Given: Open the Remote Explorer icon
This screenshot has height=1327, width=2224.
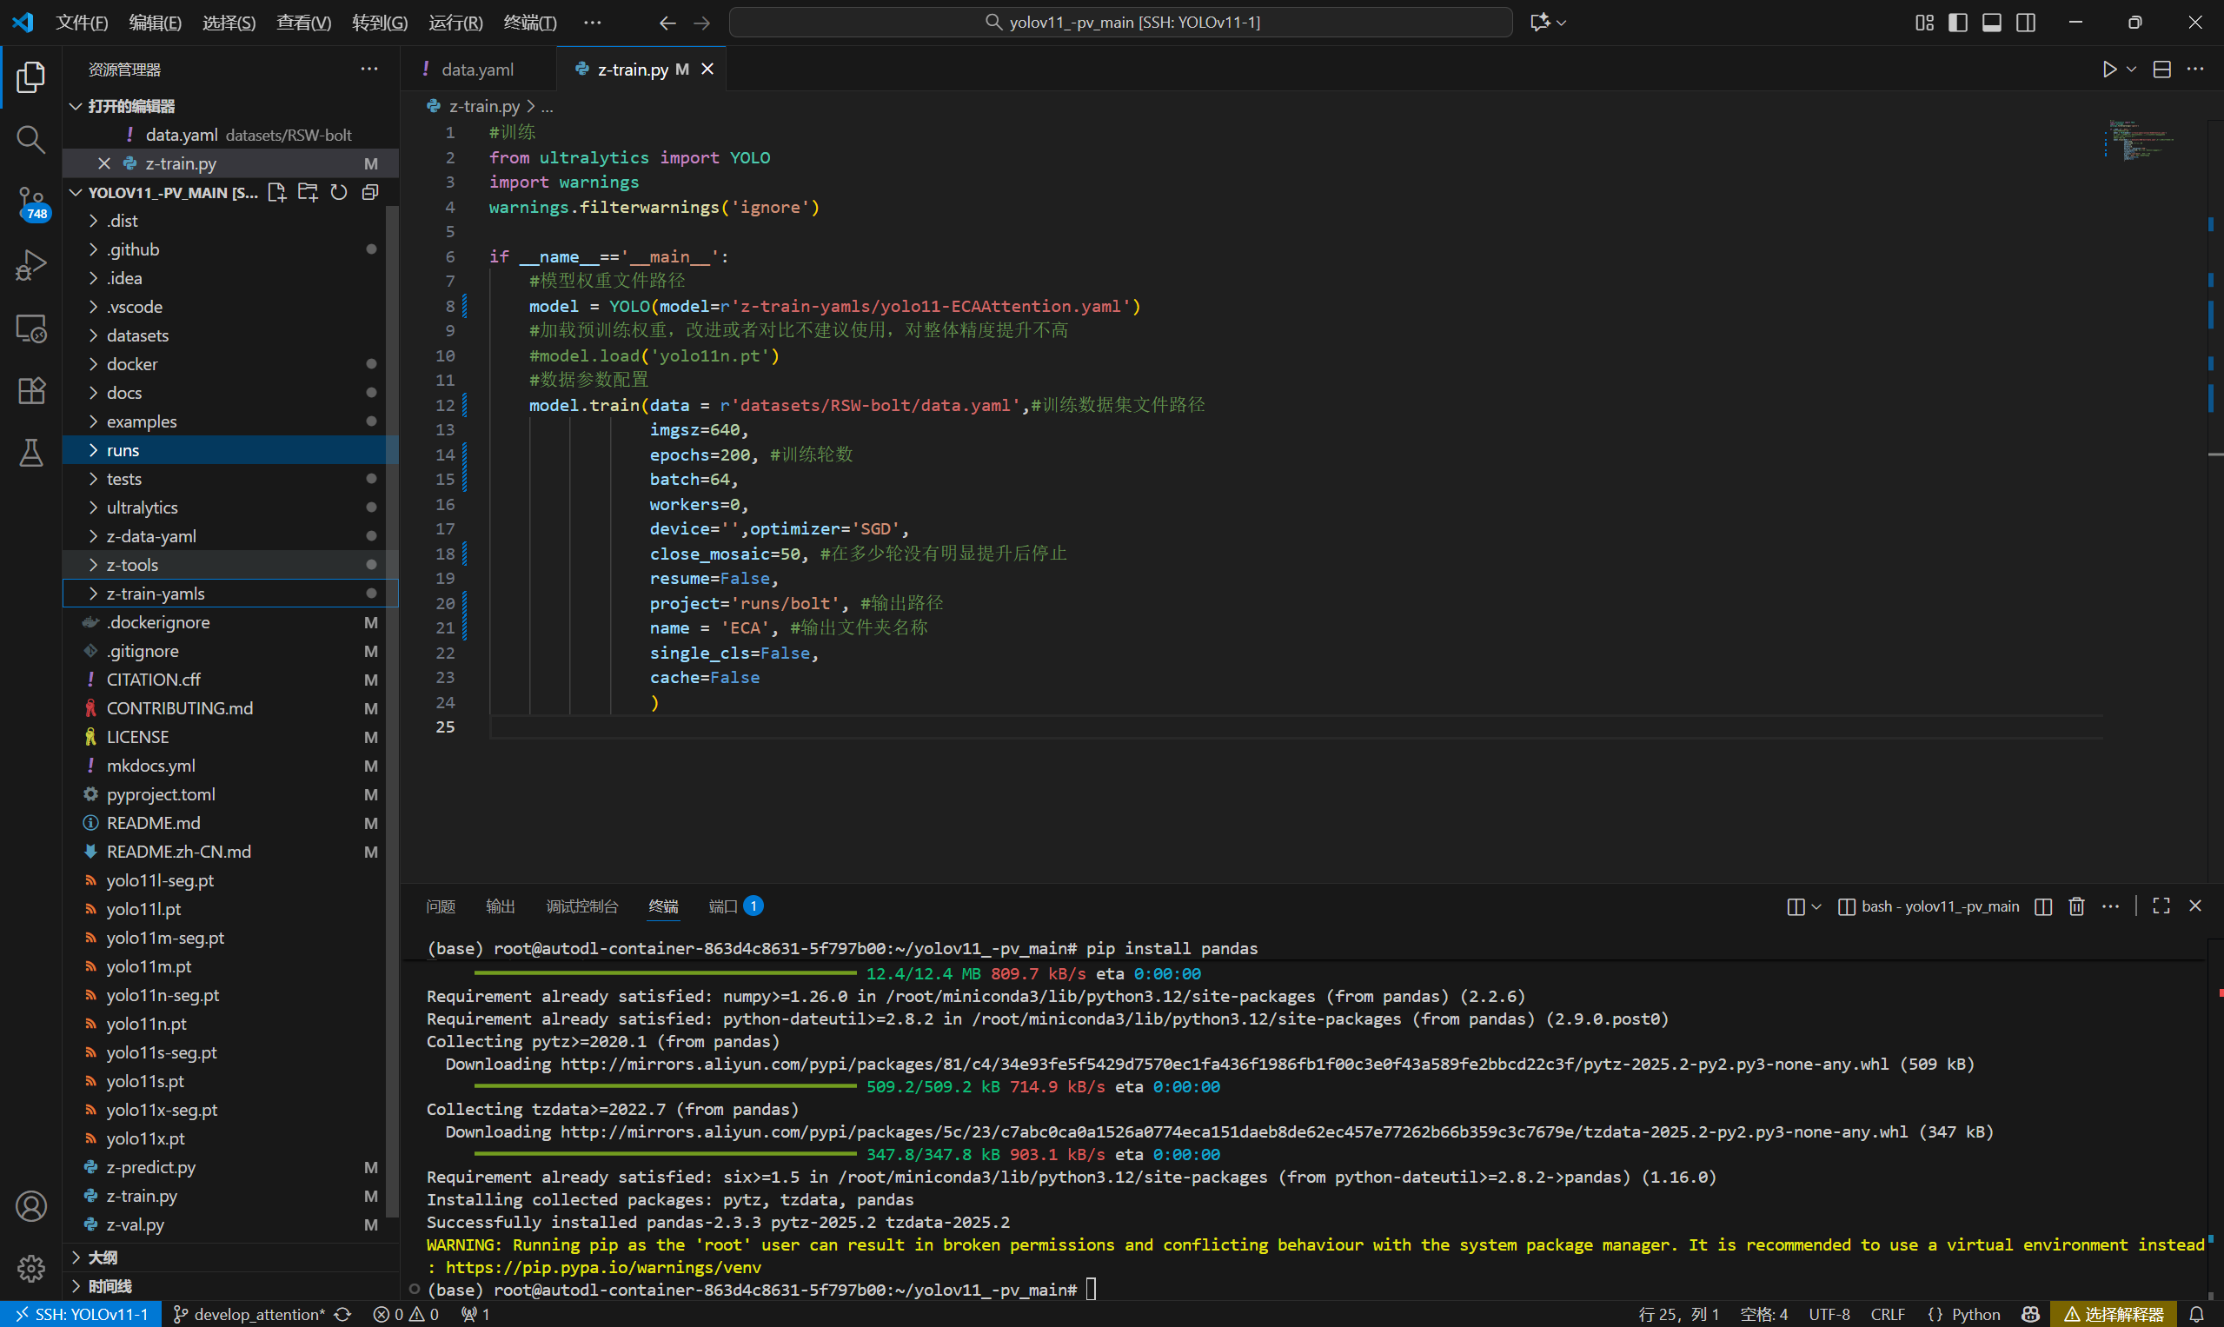Looking at the screenshot, I should pos(31,328).
